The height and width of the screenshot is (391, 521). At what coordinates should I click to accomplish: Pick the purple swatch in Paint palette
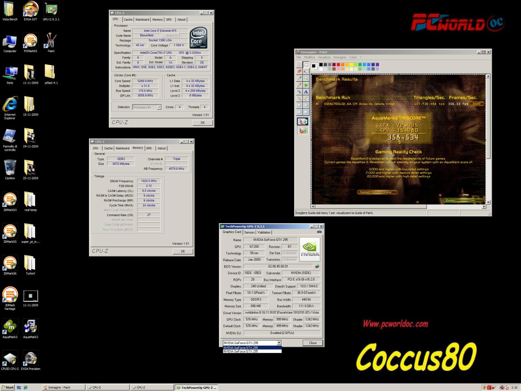tap(377, 65)
